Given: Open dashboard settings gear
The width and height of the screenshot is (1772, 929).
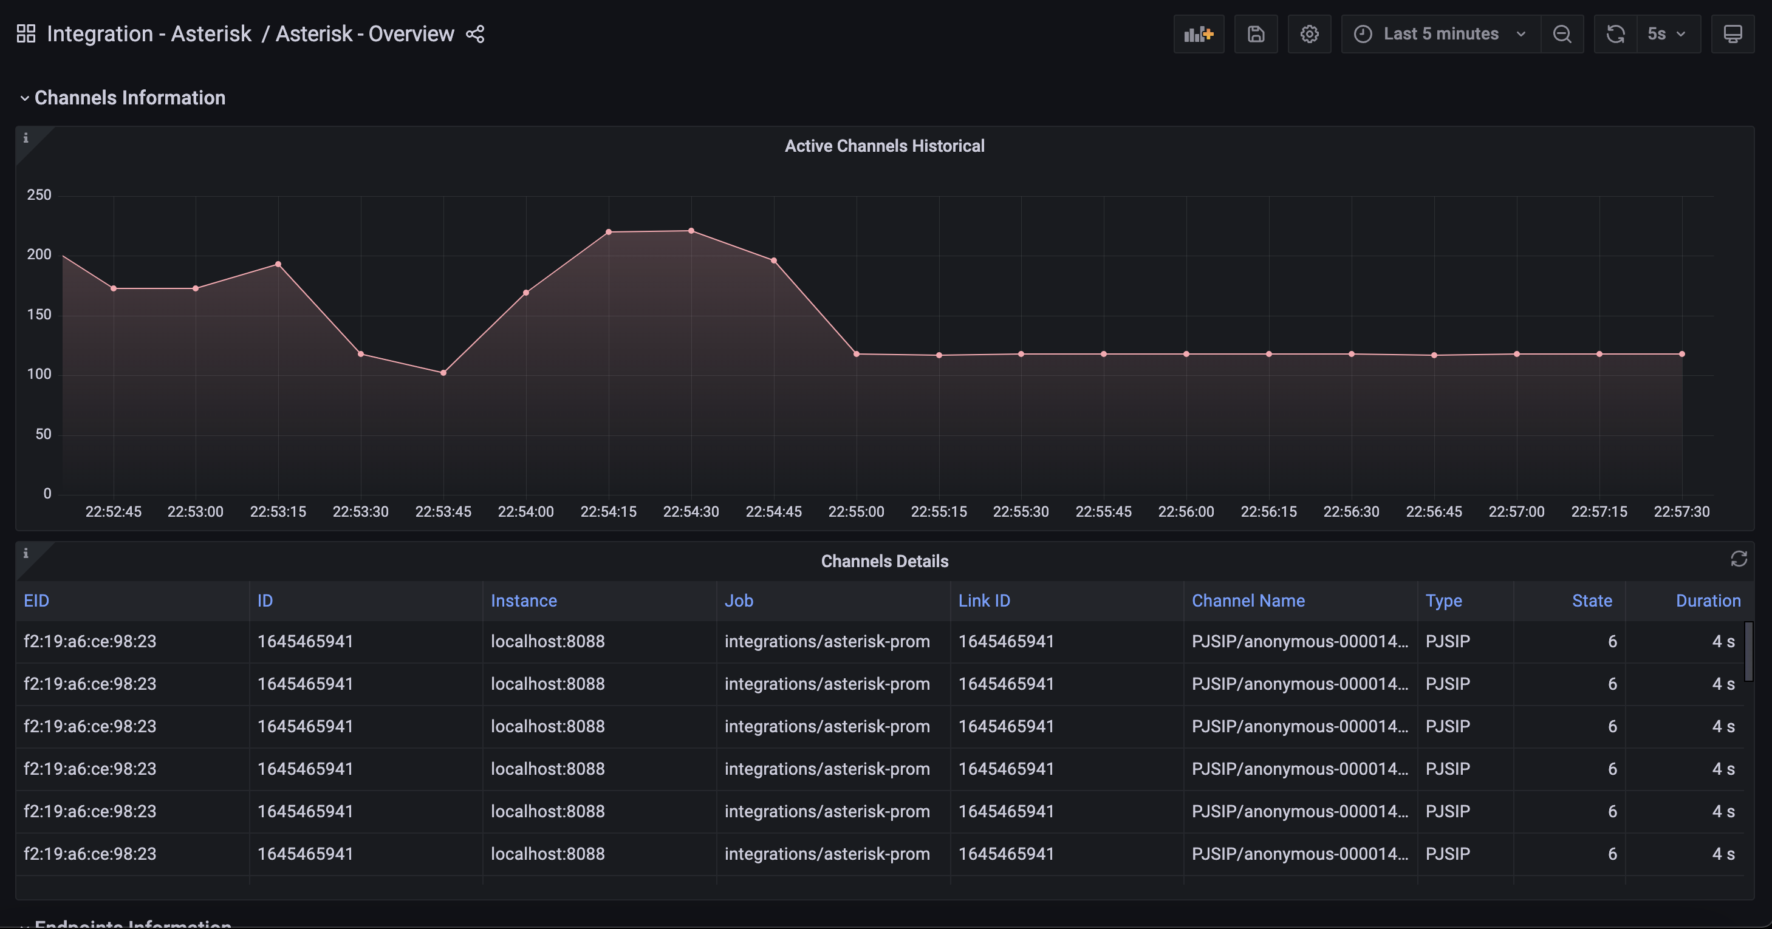Looking at the screenshot, I should (1309, 33).
